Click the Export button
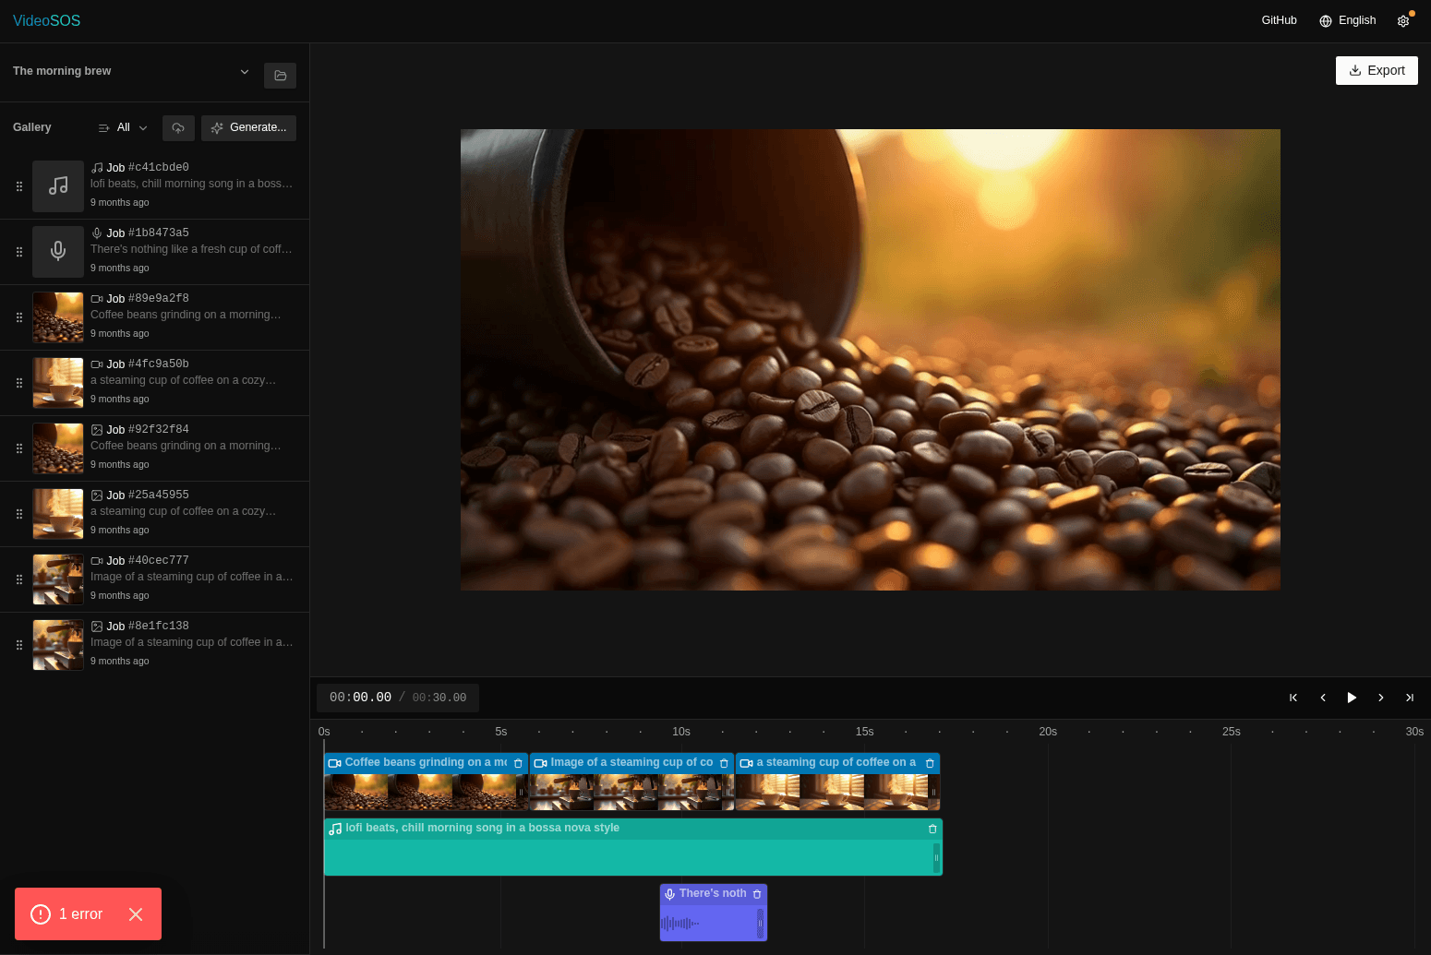This screenshot has width=1431, height=955. (x=1377, y=70)
